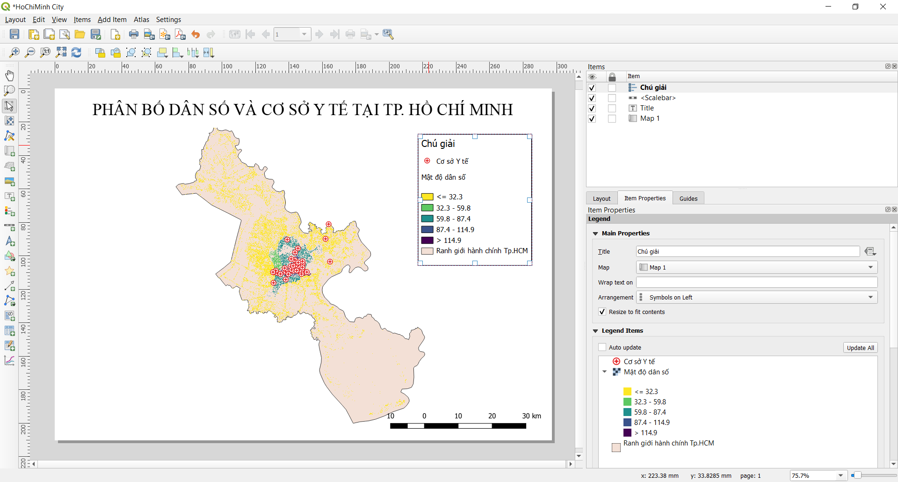Open the Map dropdown showing Map 1
This screenshot has height=482, width=898.
tap(757, 267)
